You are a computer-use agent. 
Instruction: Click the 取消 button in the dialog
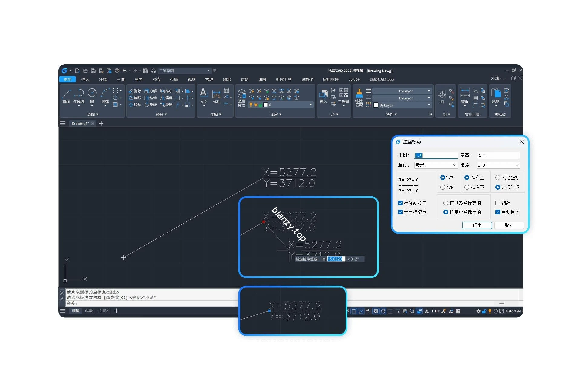[x=509, y=225]
